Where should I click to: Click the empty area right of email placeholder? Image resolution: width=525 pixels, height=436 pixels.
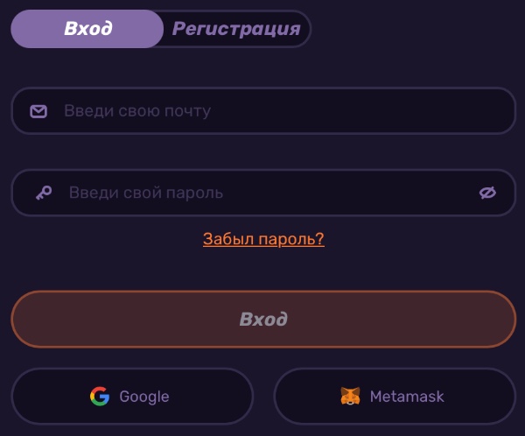pos(367,111)
